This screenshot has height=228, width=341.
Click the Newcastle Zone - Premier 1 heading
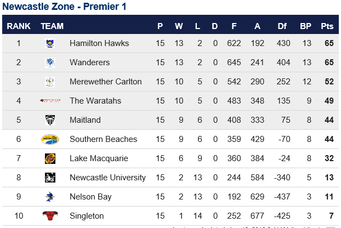64,7
